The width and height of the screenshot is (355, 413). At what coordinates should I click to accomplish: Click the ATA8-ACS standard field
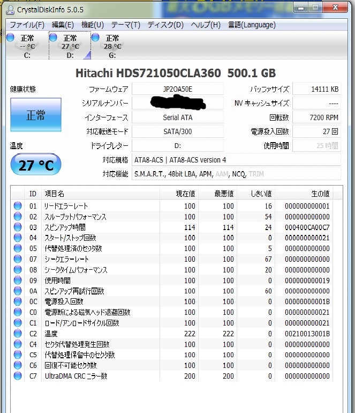(x=236, y=160)
